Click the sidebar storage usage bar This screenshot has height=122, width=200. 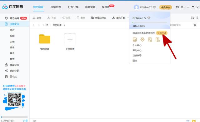tap(14, 117)
